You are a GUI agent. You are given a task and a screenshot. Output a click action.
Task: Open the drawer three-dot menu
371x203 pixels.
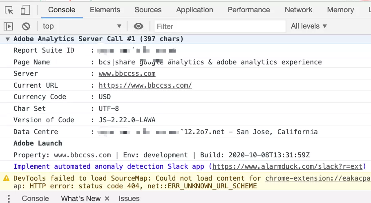(x=9, y=199)
